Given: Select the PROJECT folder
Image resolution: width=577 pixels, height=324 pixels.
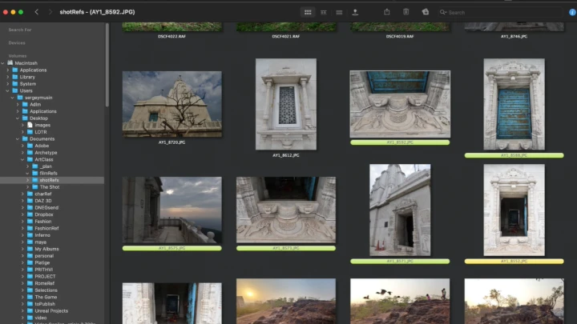Looking at the screenshot, I should [x=45, y=276].
